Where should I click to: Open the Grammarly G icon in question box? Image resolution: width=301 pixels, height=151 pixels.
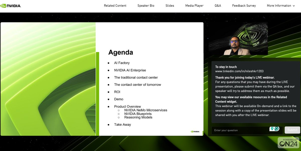coord(277,129)
